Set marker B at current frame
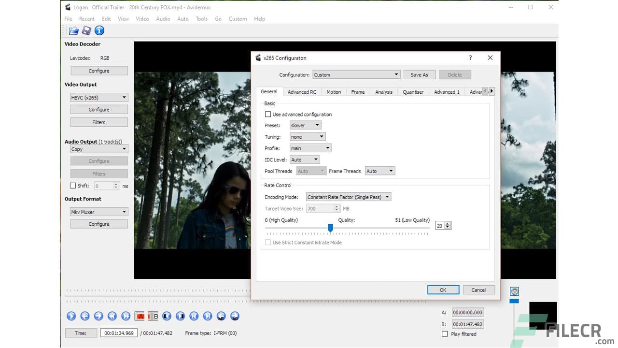 (x=153, y=316)
